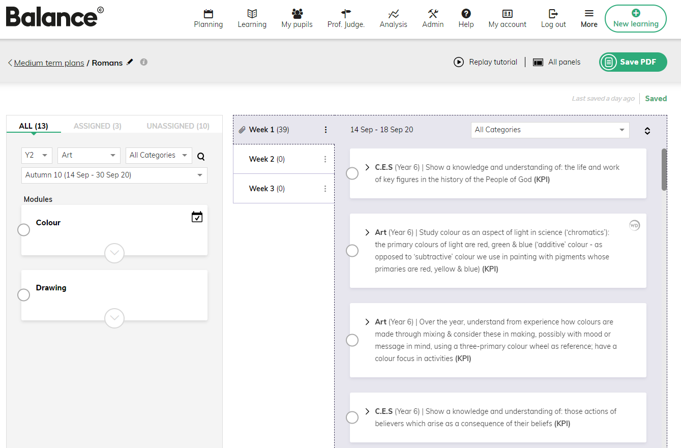
Task: Open Admin tools icon
Action: click(433, 14)
